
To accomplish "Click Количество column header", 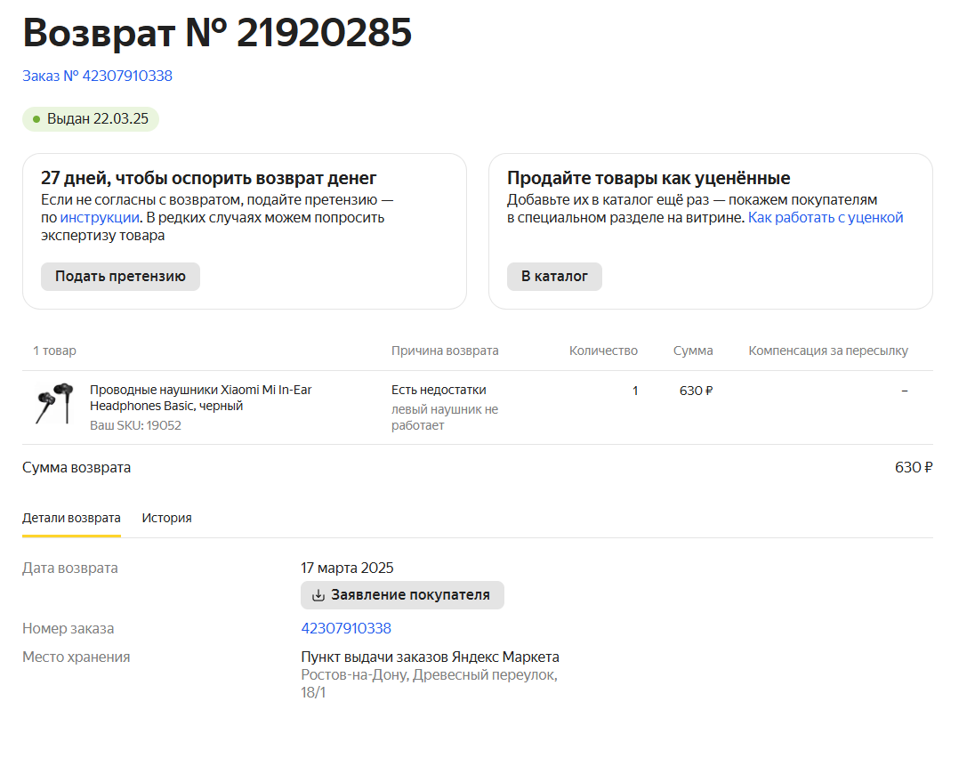I will click(603, 351).
